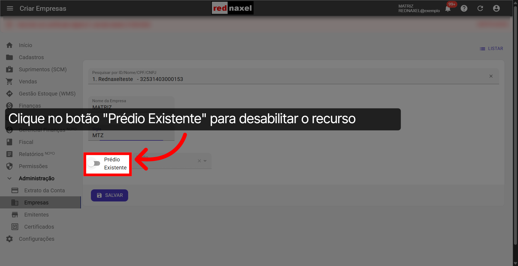Click the SALVAR button
The height and width of the screenshot is (266, 518).
pos(110,195)
